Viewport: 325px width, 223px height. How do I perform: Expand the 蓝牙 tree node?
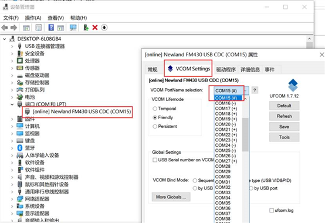12,148
